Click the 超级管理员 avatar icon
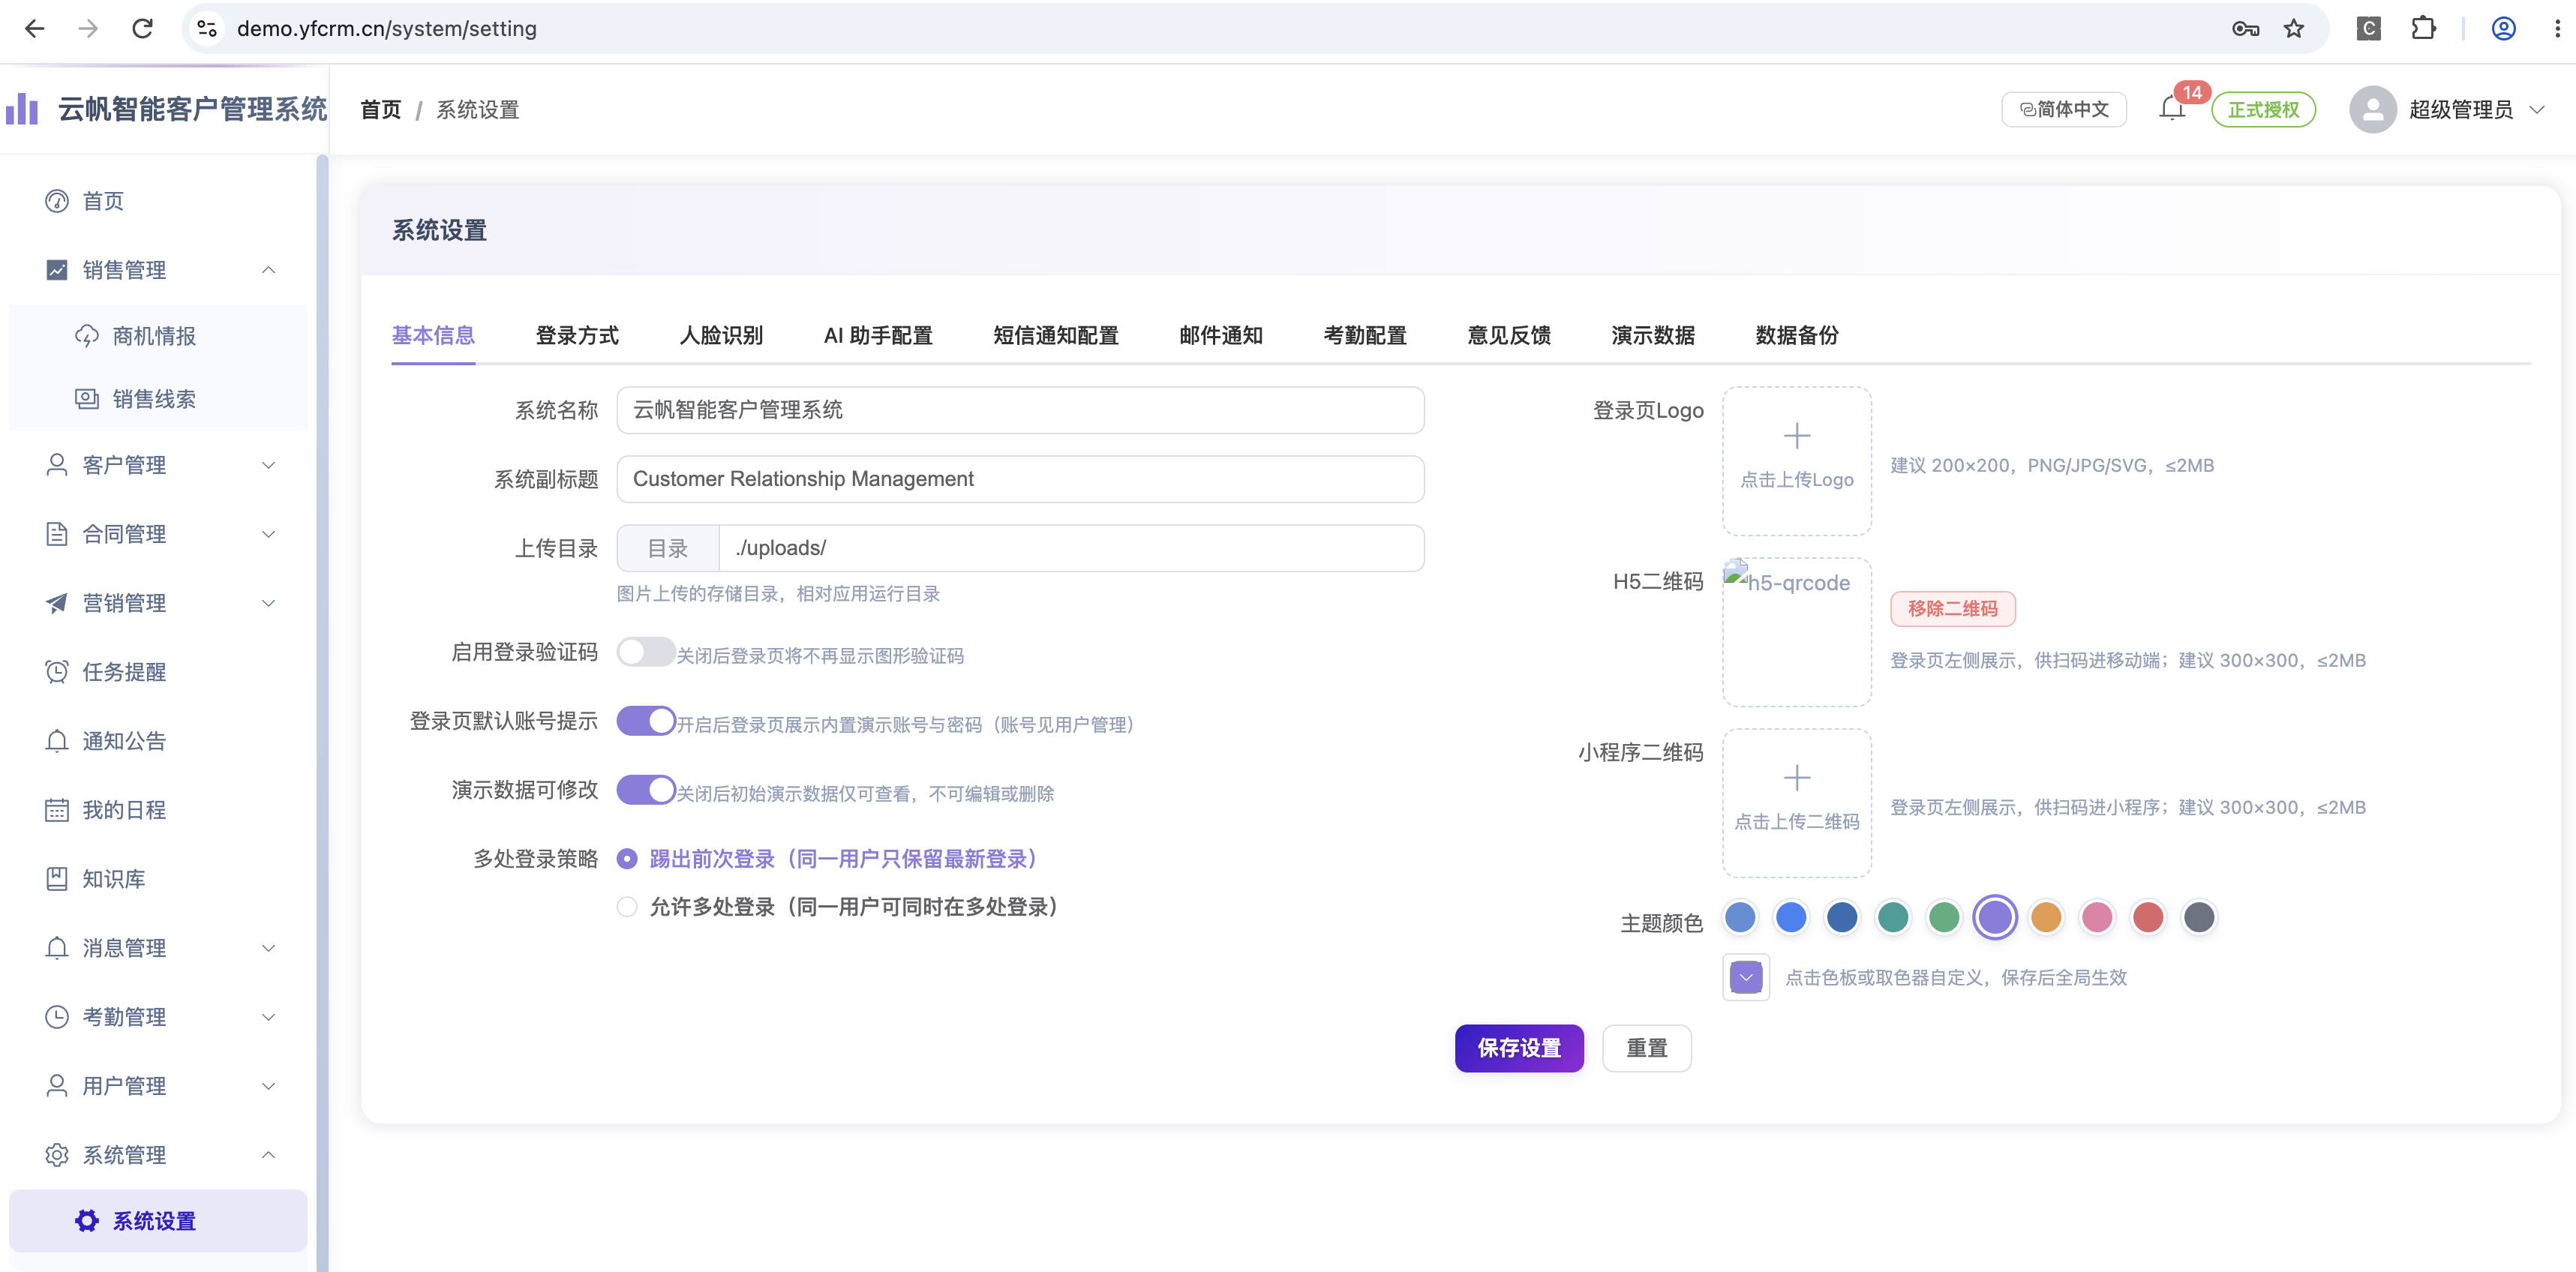 2373,109
